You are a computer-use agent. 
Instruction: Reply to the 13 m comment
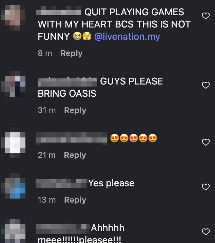coord(75,200)
